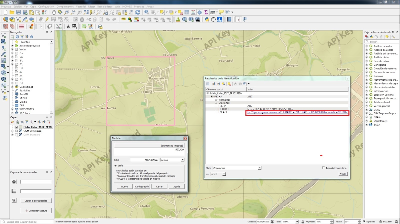This screenshot has height=224, width=400.
Task: Open the Ráster menu
Action: 91,6
